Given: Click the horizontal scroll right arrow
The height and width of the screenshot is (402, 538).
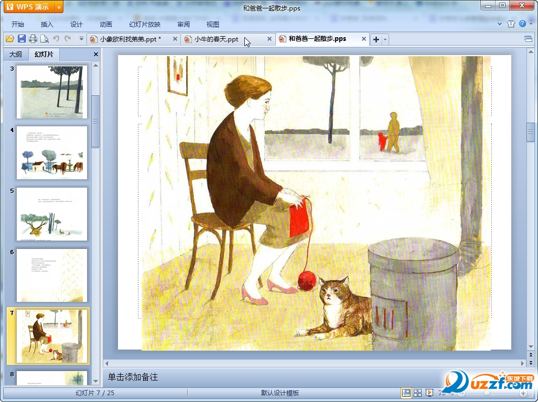Looking at the screenshot, I should pos(523,363).
